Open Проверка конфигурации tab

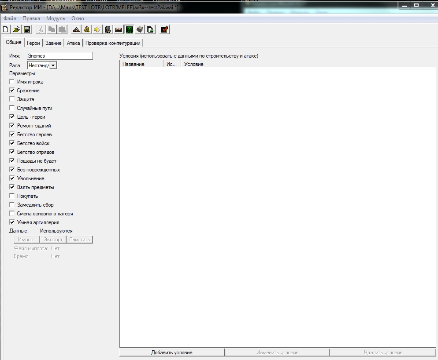coord(113,43)
